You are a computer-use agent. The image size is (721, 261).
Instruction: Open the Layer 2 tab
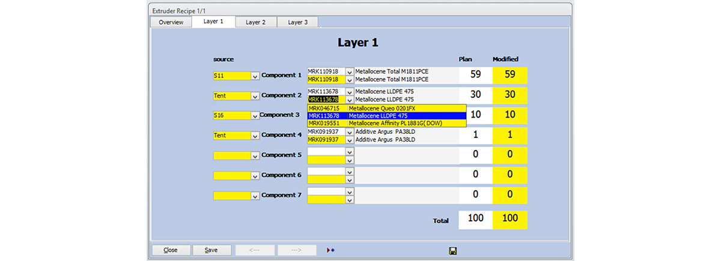(256, 22)
